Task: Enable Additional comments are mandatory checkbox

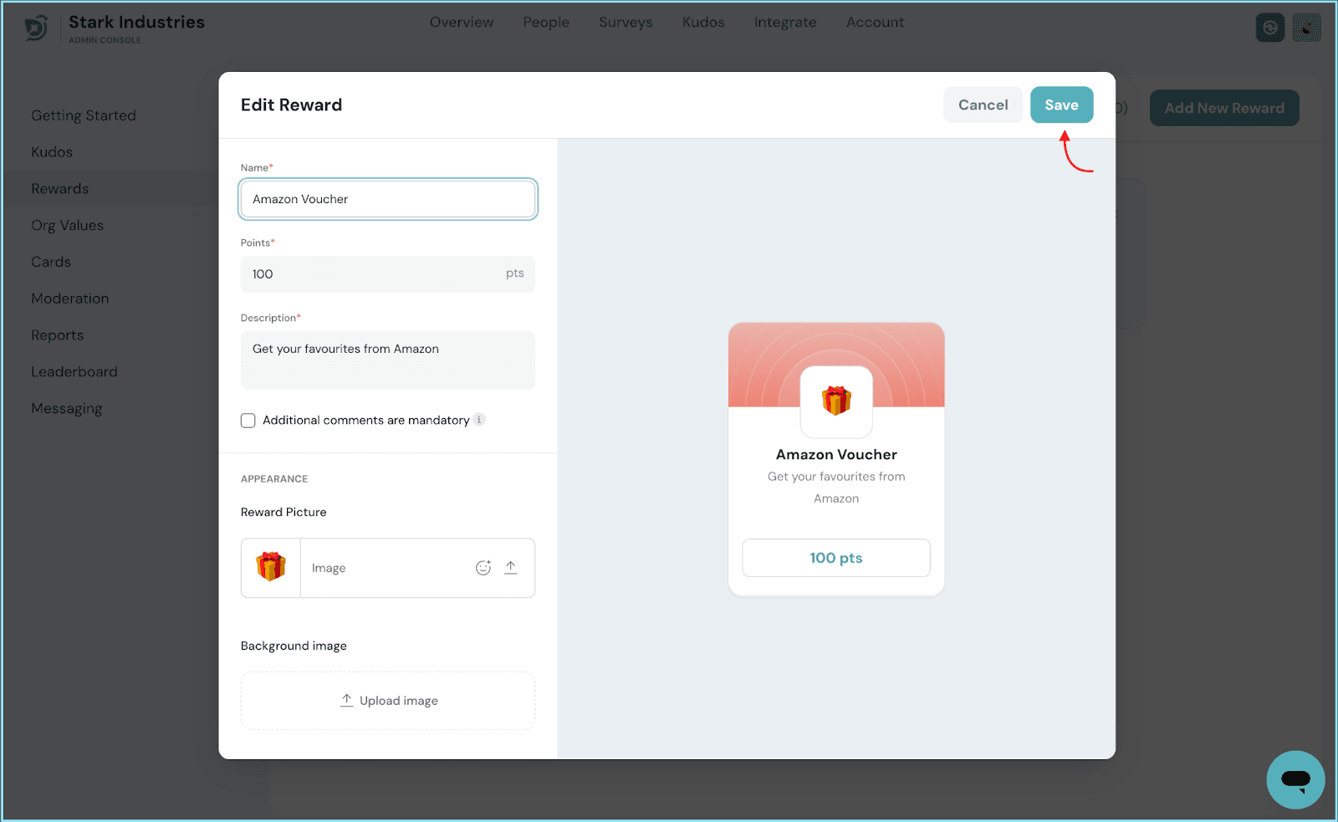Action: pos(248,421)
